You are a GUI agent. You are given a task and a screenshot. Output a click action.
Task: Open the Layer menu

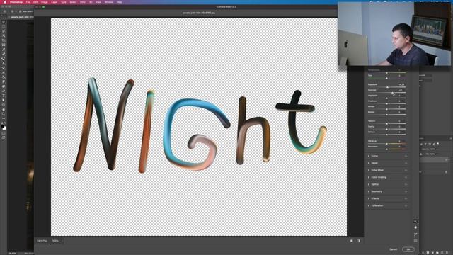[x=54, y=2]
